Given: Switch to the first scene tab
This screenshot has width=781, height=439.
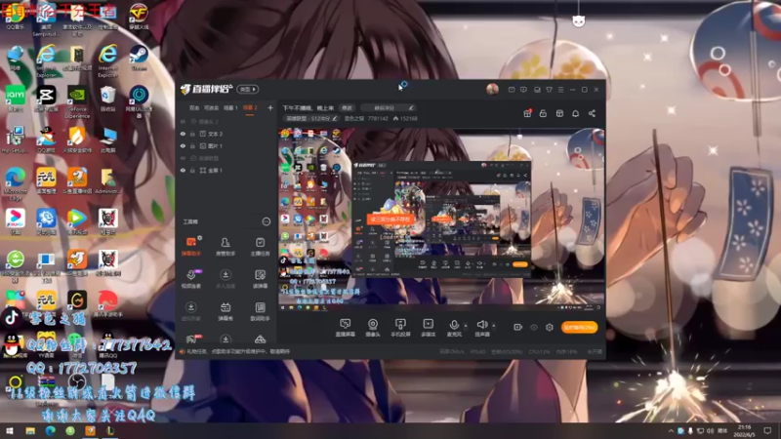Looking at the screenshot, I should click(194, 107).
